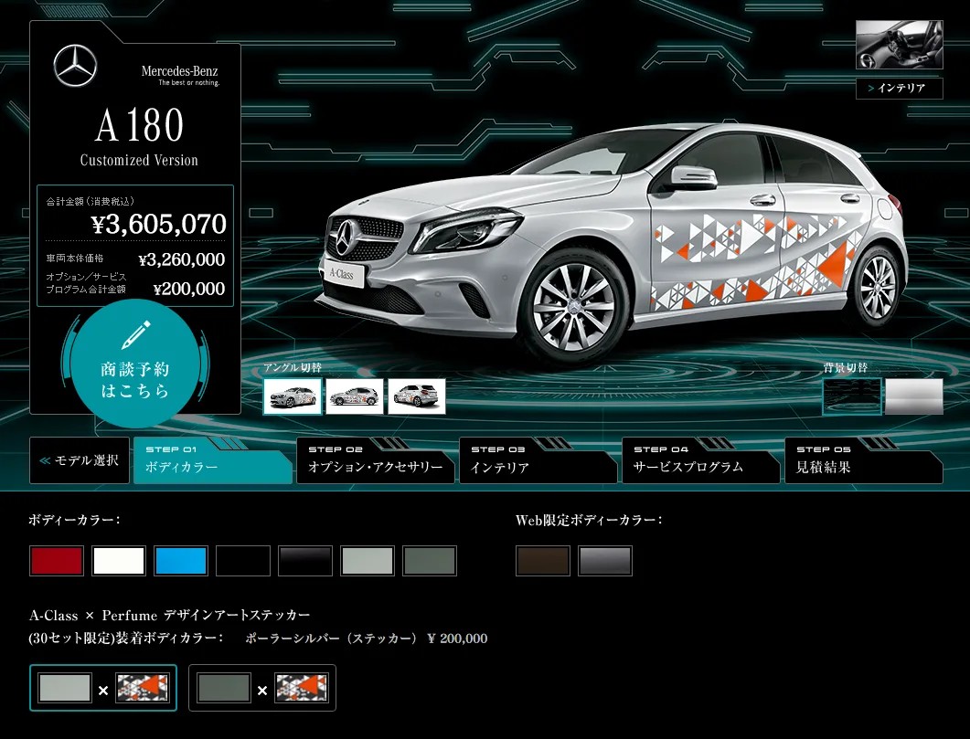Select light silver with sticker option
The height and width of the screenshot is (739, 970).
pos(103,688)
